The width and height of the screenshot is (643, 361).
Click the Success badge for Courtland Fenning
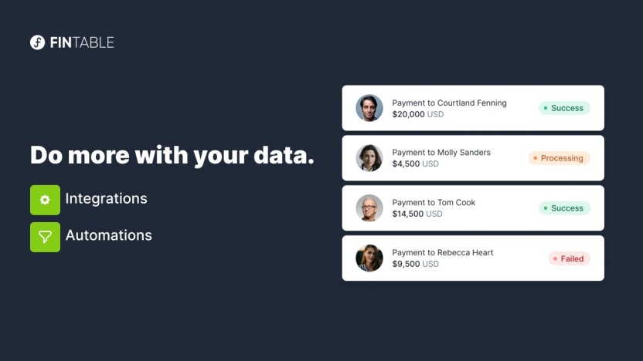[x=564, y=108]
